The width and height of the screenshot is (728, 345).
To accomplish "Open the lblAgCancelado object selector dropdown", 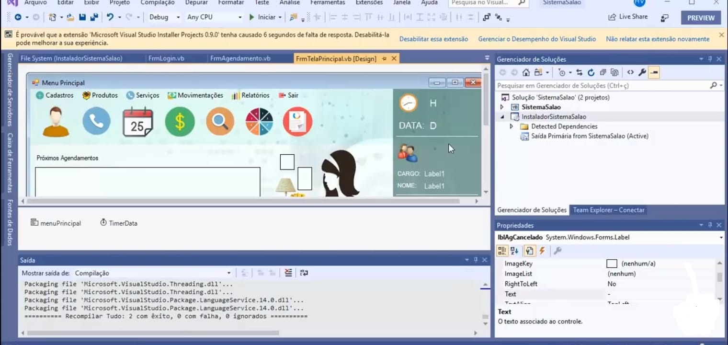I will point(721,237).
